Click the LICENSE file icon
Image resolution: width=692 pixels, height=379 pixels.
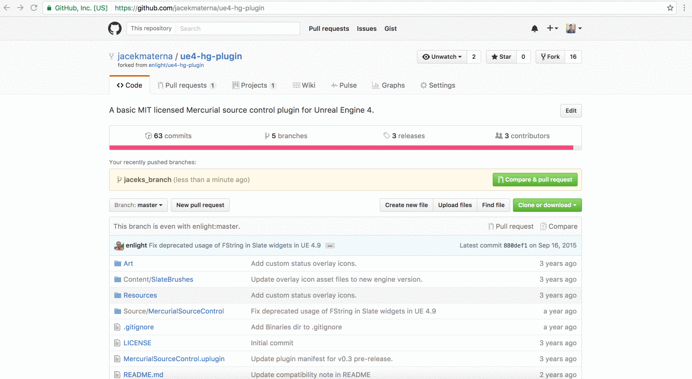pyautogui.click(x=117, y=343)
